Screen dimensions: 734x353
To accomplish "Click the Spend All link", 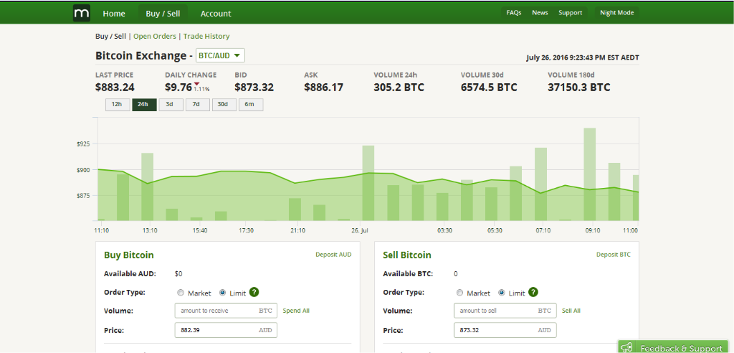I will [x=296, y=311].
